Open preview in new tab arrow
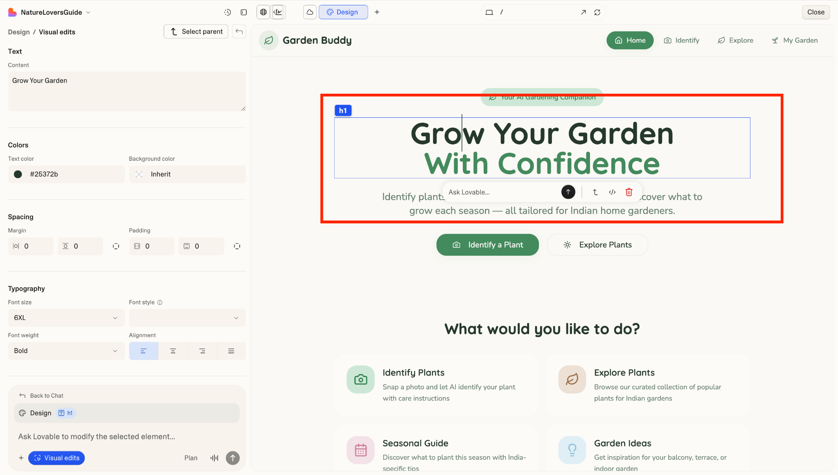 click(x=583, y=12)
